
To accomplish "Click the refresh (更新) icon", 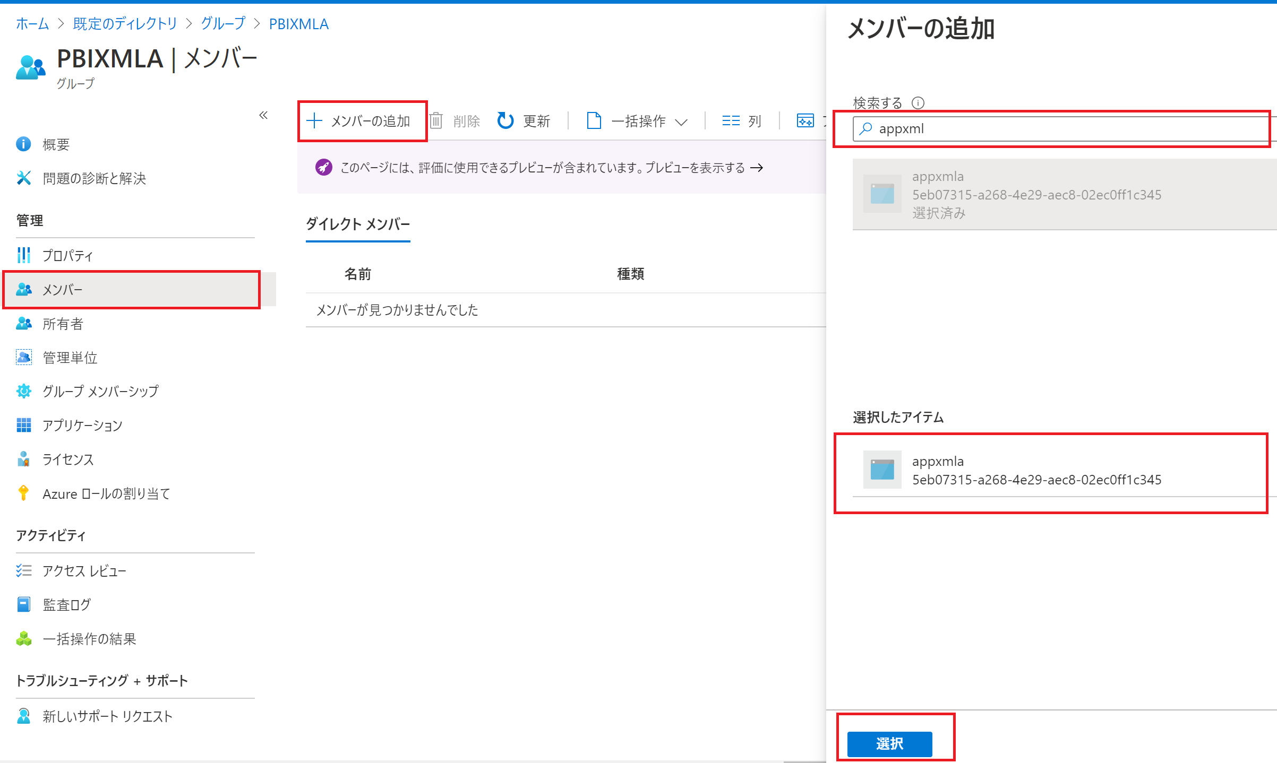I will tap(505, 121).
